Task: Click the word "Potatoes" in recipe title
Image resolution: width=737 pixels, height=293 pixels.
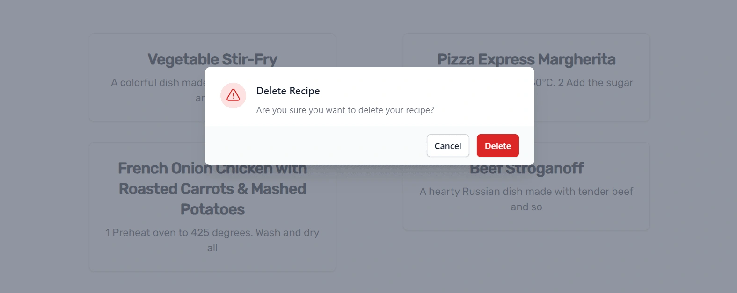Action: pyautogui.click(x=212, y=209)
